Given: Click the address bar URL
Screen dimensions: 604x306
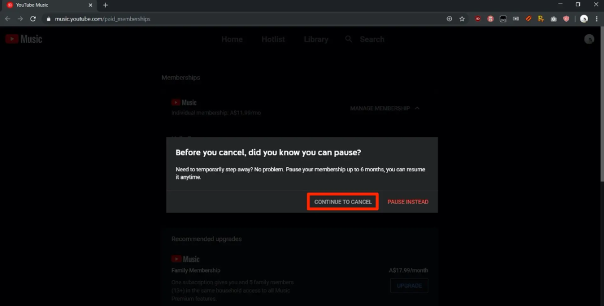Looking at the screenshot, I should point(103,19).
